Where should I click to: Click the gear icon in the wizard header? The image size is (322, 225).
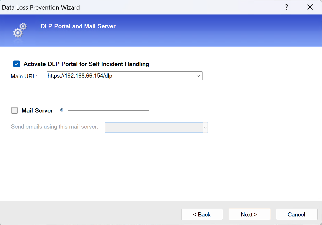19,30
